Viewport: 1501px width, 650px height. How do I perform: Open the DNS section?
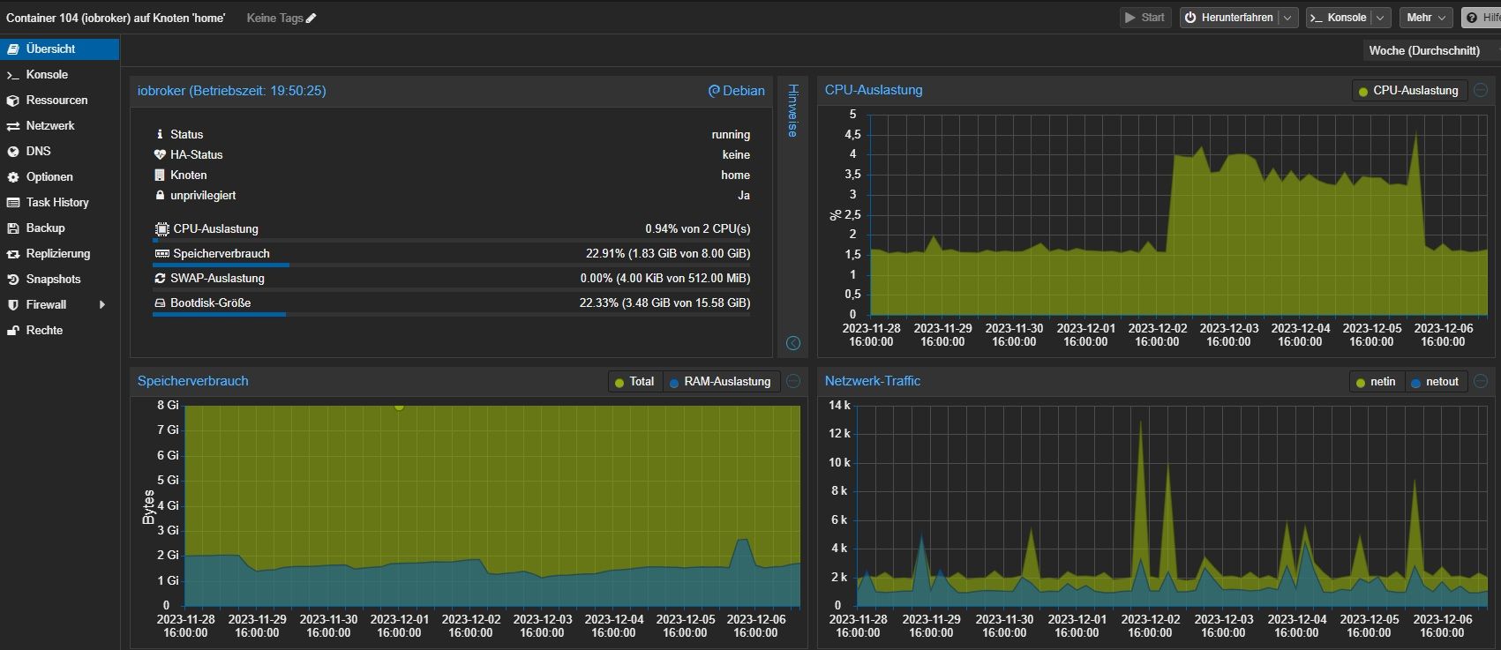pyautogui.click(x=59, y=152)
